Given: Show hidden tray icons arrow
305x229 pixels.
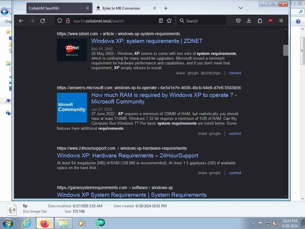Looking at the screenshot, I should coord(253,223).
